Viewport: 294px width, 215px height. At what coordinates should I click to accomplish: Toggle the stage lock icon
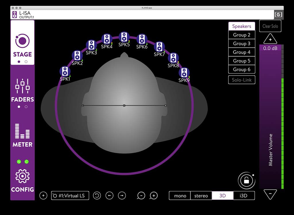pyautogui.click(x=246, y=181)
